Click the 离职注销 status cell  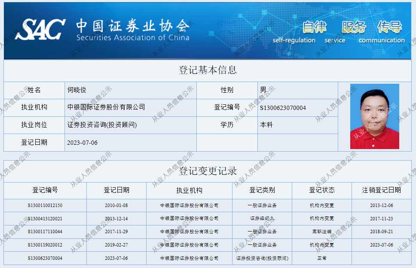tap(321, 232)
